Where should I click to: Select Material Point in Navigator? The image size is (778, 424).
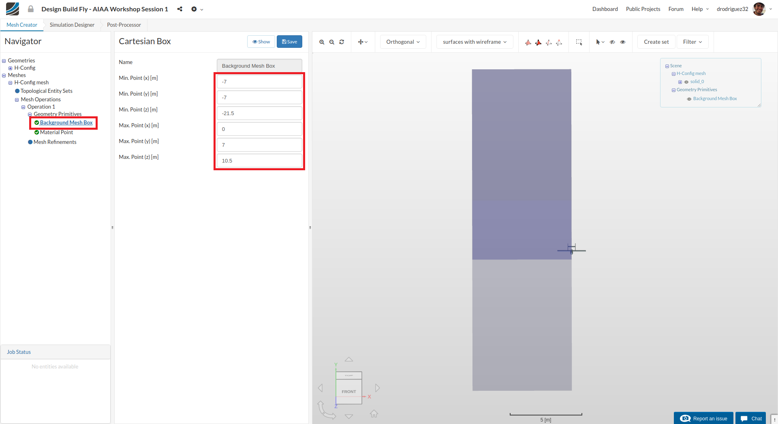[x=56, y=132]
